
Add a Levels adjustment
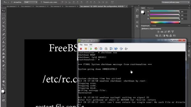(x=162, y=32)
